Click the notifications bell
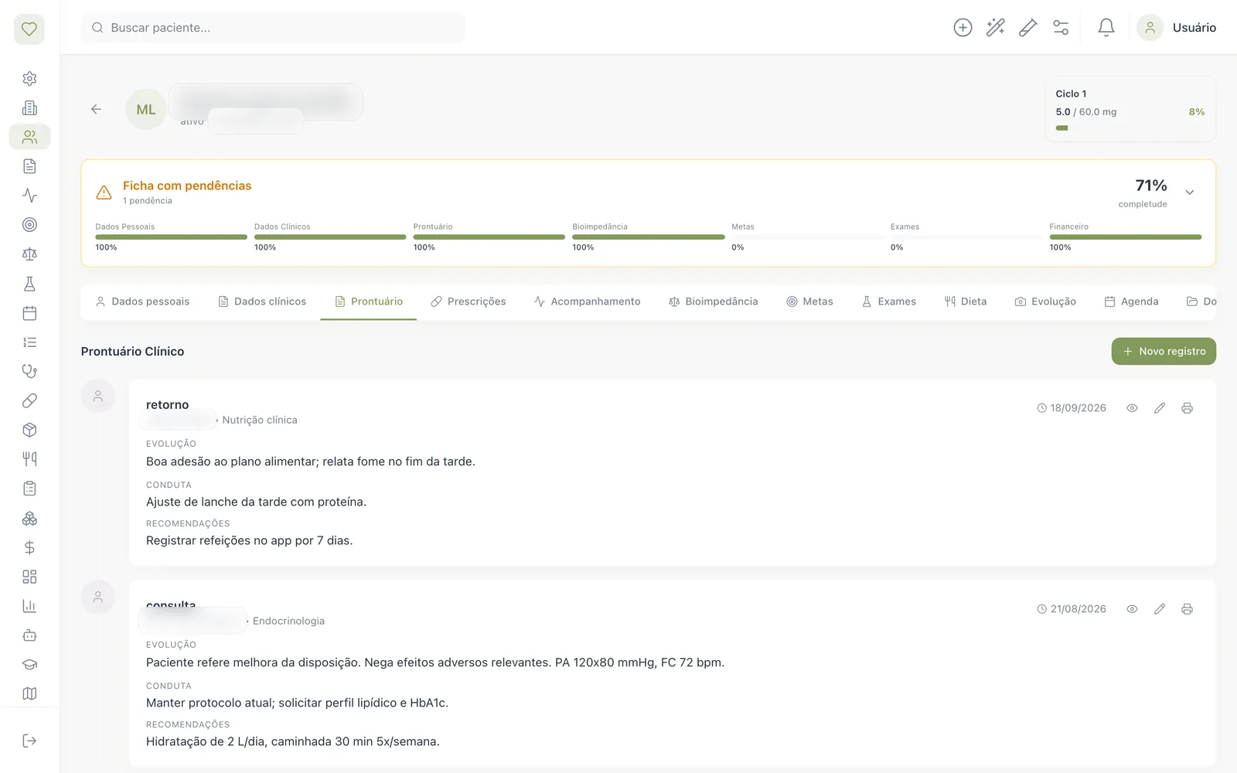The width and height of the screenshot is (1237, 773). pos(1106,28)
